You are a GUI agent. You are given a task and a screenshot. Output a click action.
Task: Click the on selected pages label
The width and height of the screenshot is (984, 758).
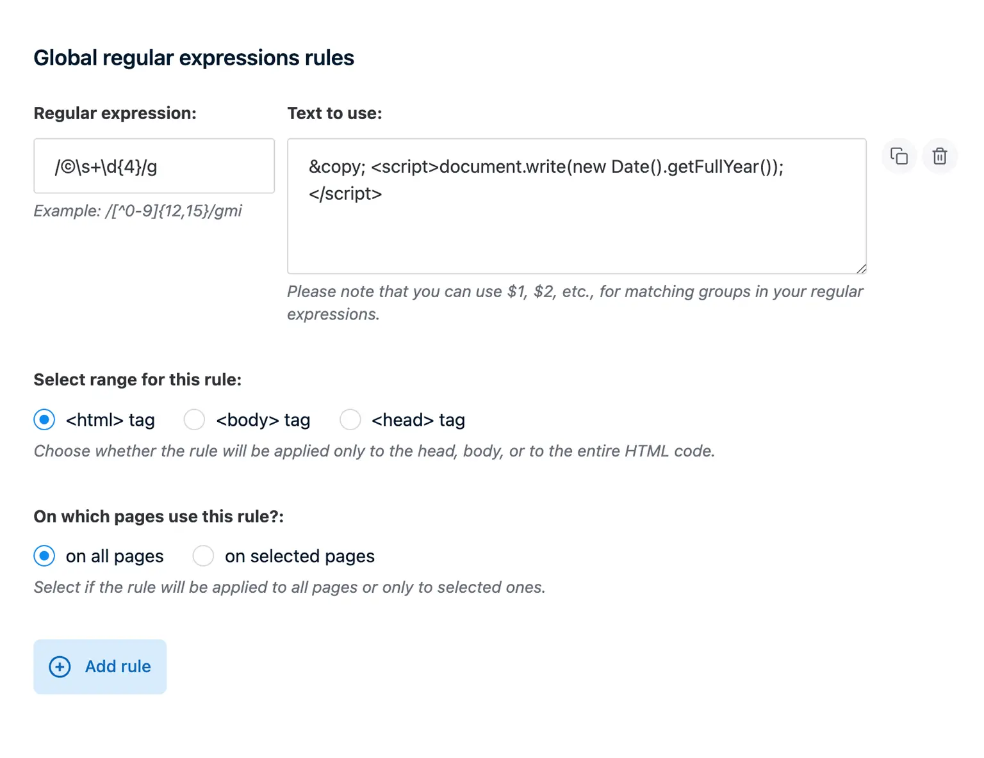tap(299, 556)
